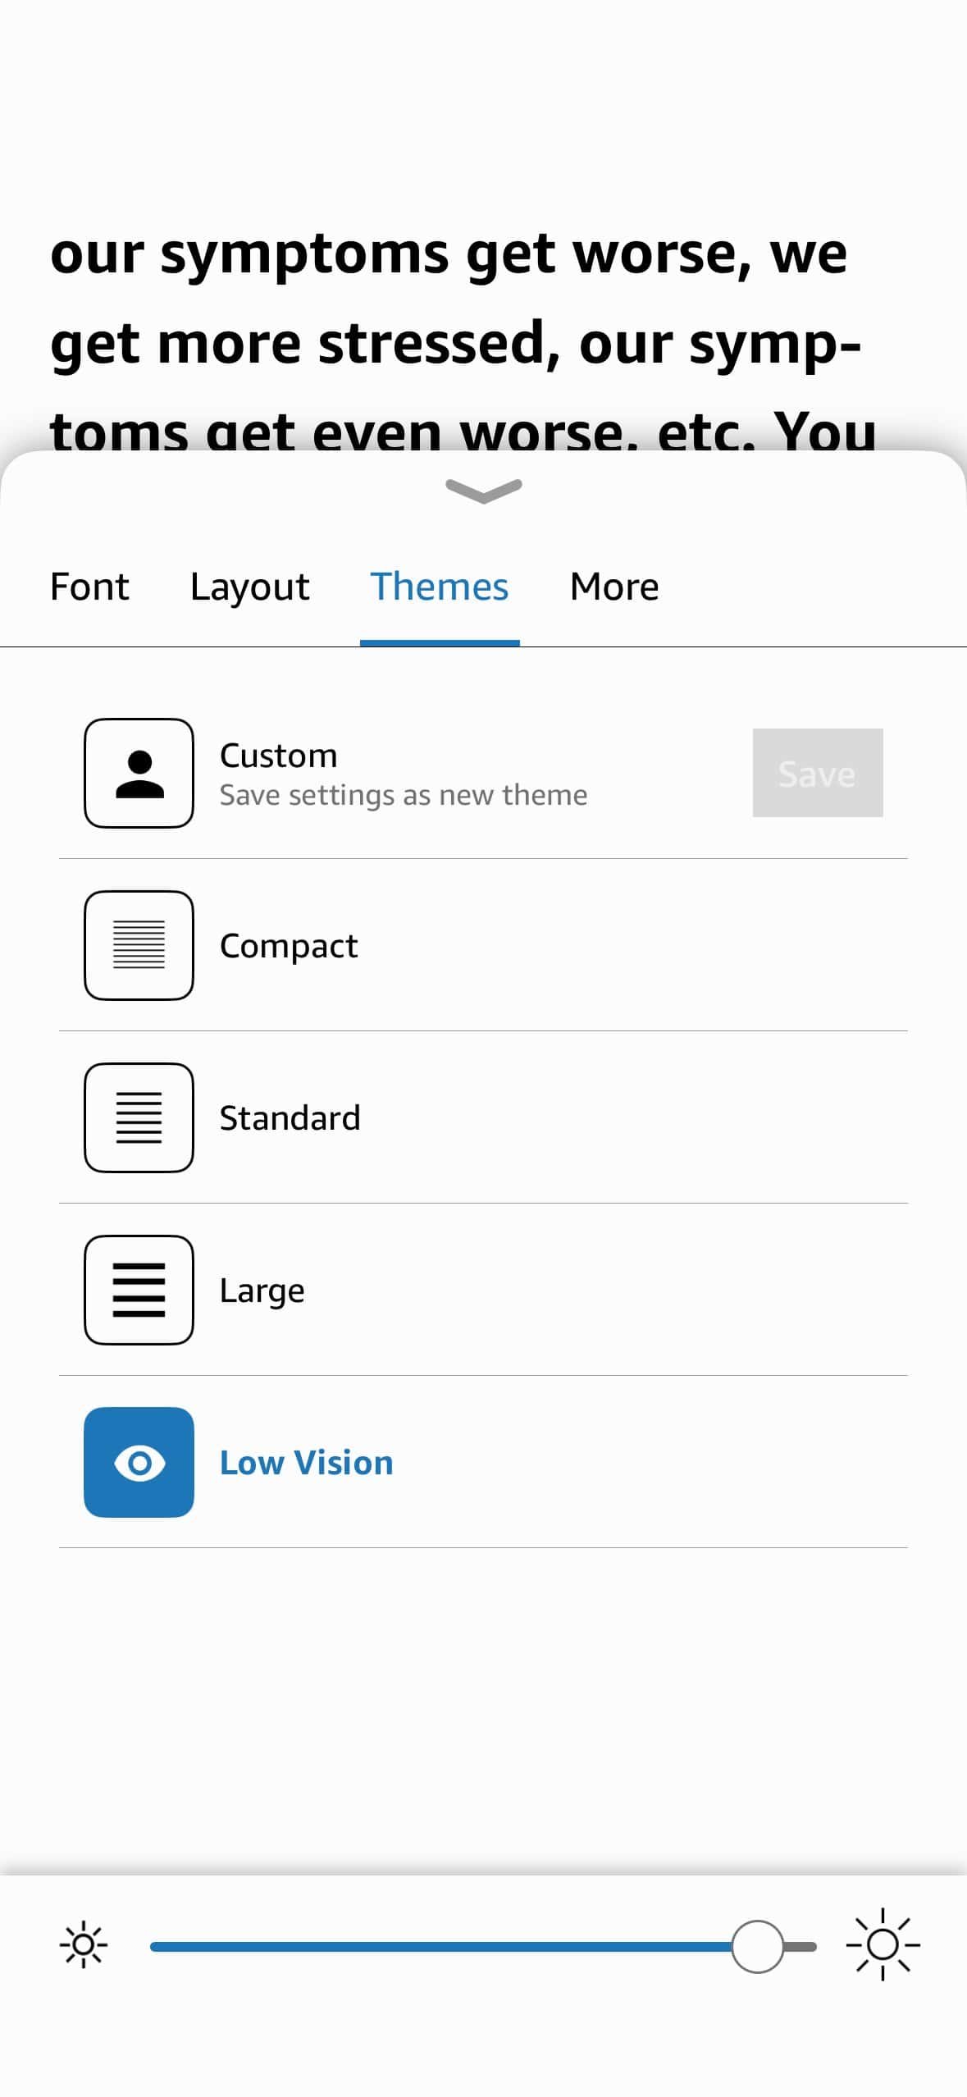Choose the Standard theme label

[290, 1117]
